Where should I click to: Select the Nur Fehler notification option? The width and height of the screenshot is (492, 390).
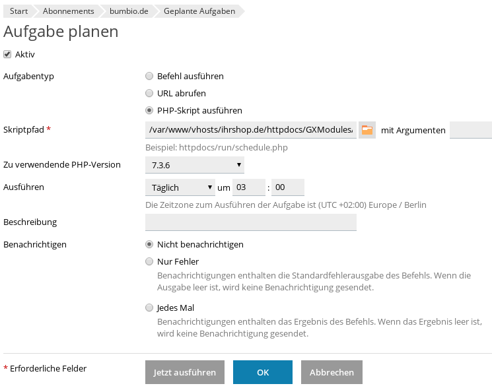(149, 261)
